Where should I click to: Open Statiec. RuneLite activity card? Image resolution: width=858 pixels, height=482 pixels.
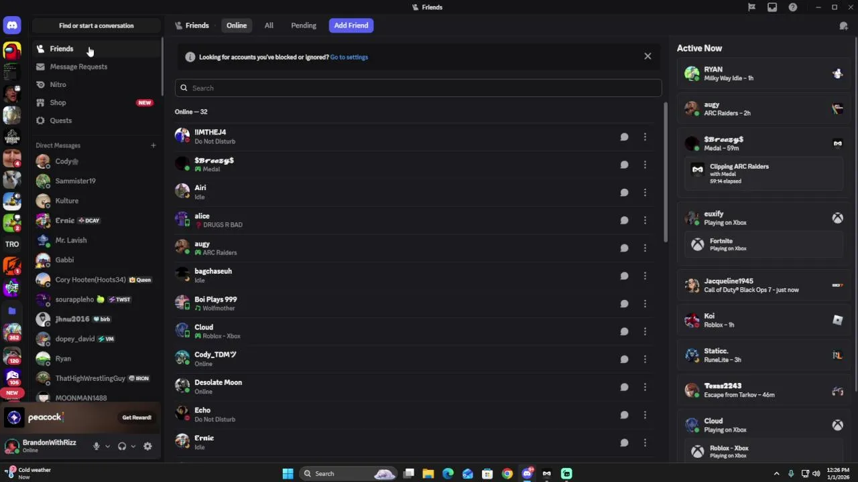[x=763, y=355]
